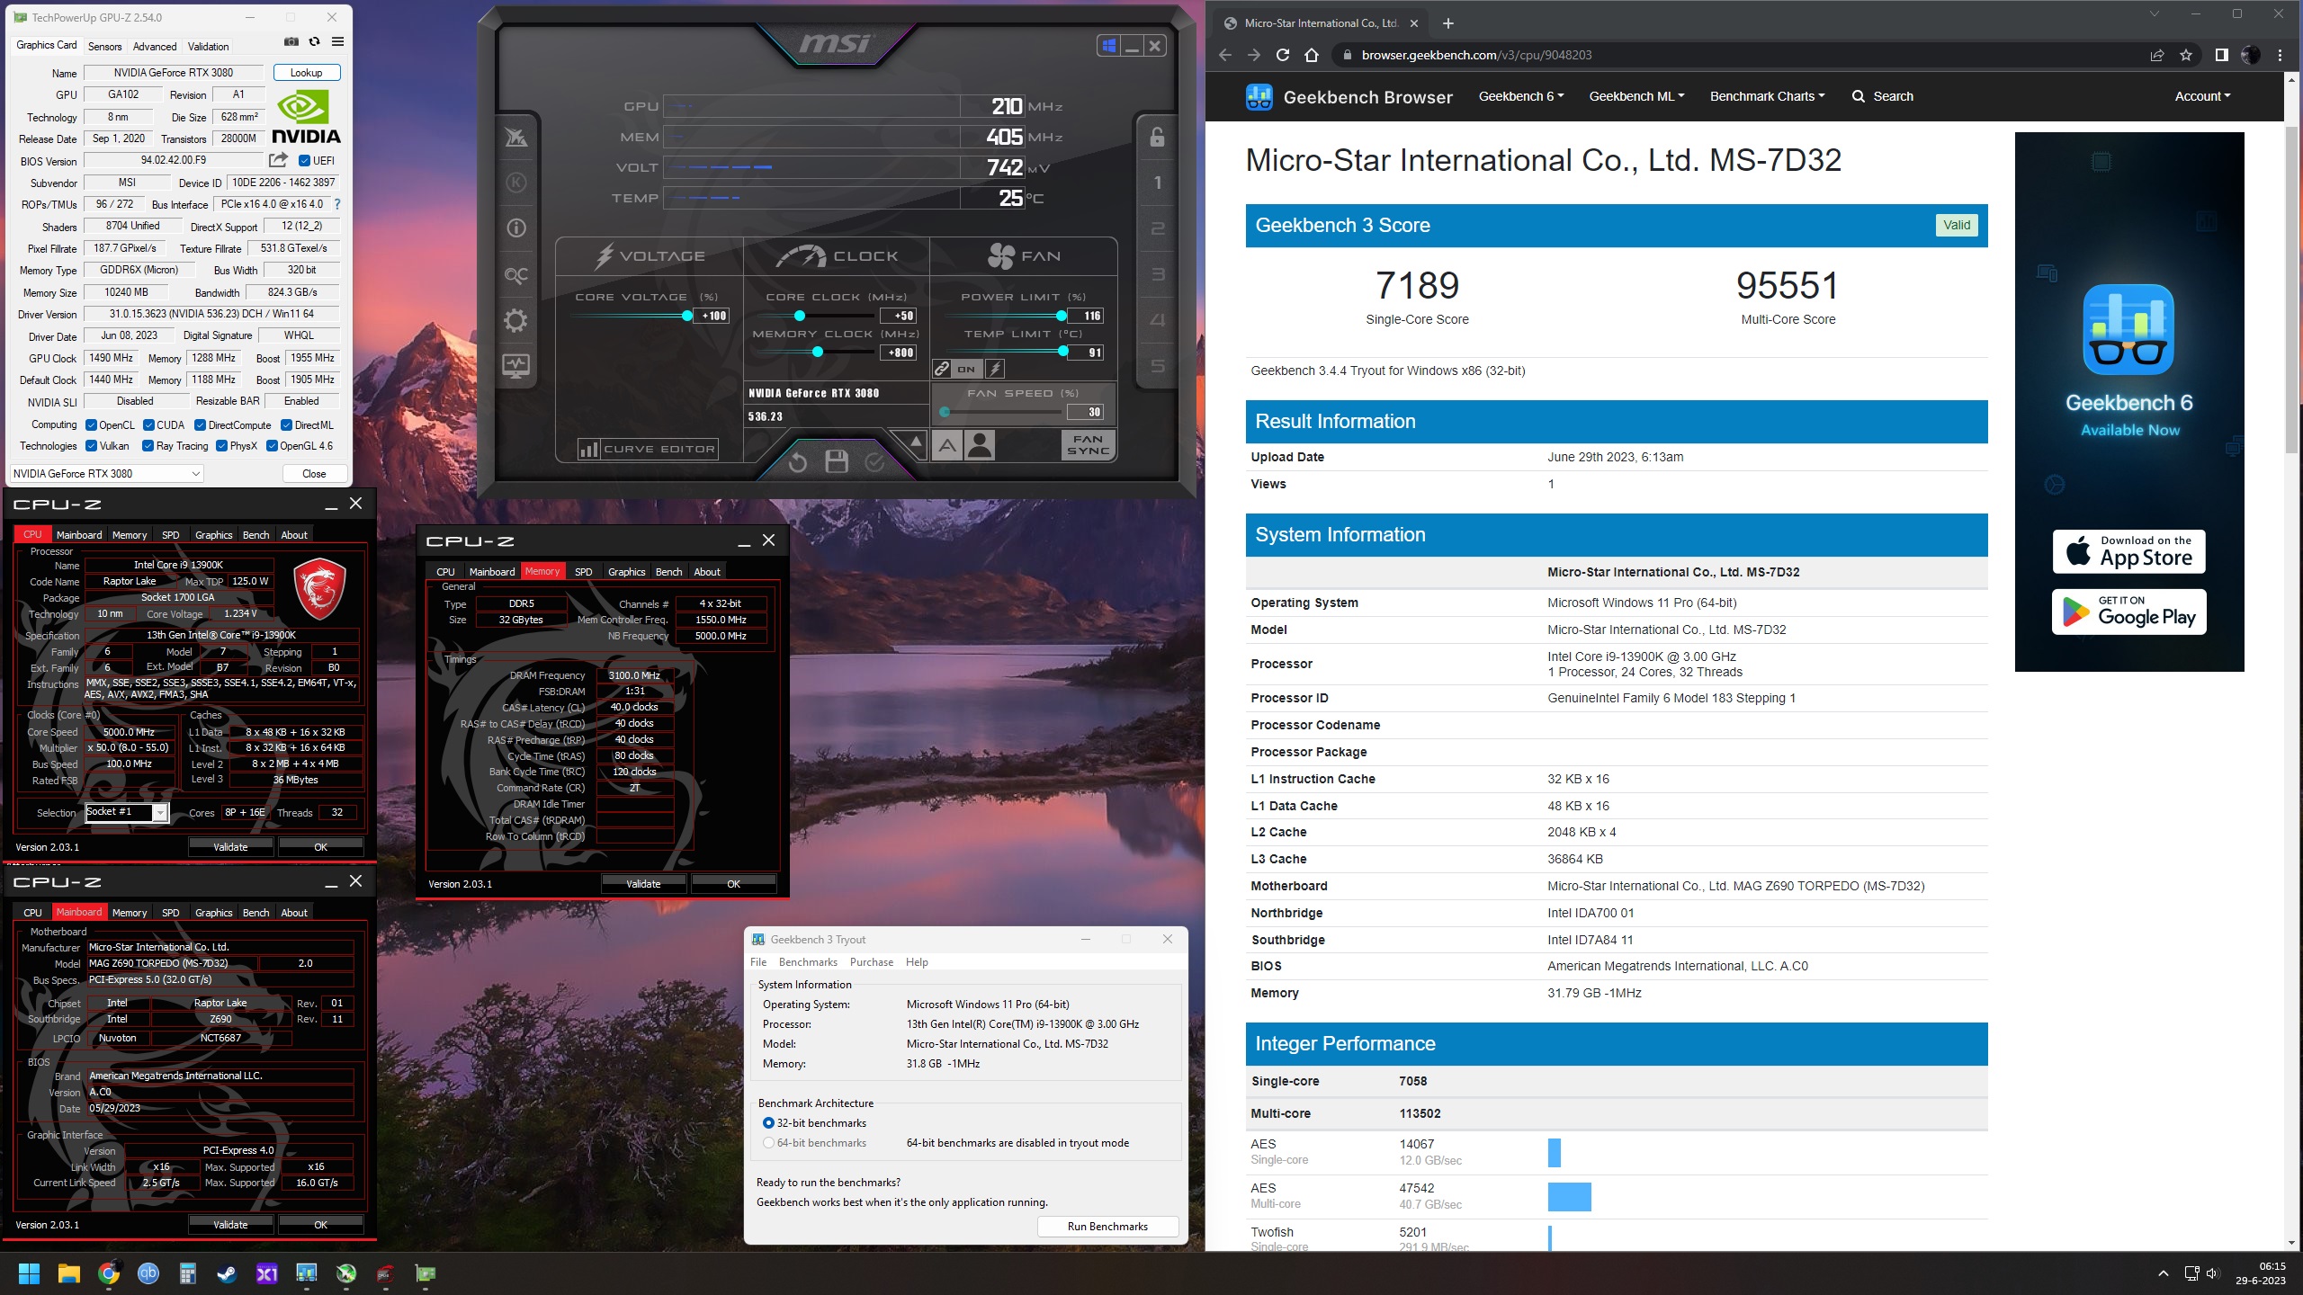Click the Afterburner profile lock icon

click(x=1157, y=137)
